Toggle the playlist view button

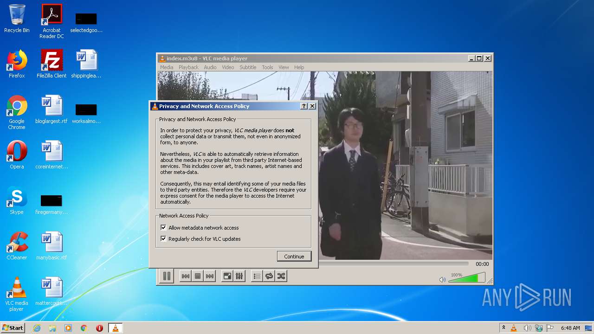pos(257,276)
